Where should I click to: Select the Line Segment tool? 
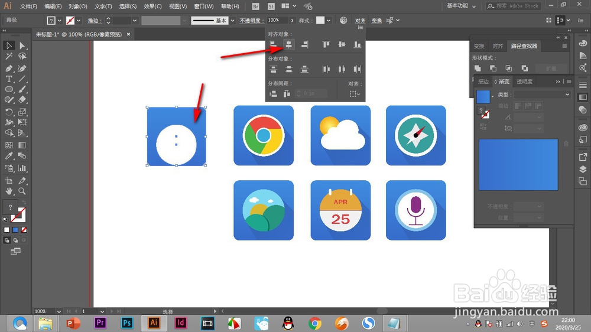22,79
